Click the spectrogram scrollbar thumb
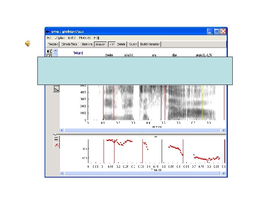Viewport: 272px width, 204px height. click(x=142, y=130)
